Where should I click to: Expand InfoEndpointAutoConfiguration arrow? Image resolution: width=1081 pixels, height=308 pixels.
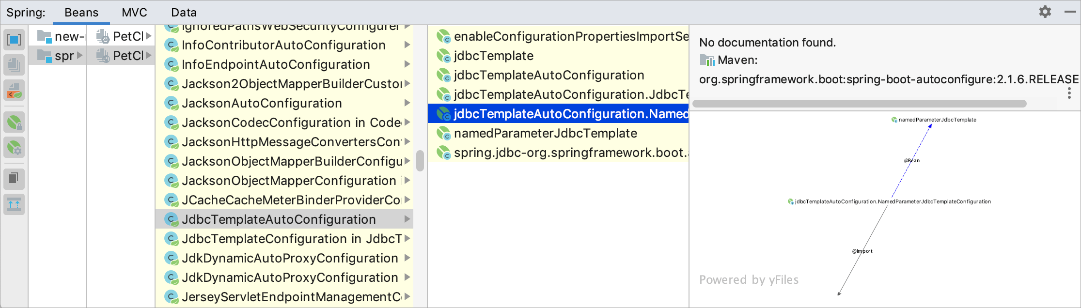(407, 64)
